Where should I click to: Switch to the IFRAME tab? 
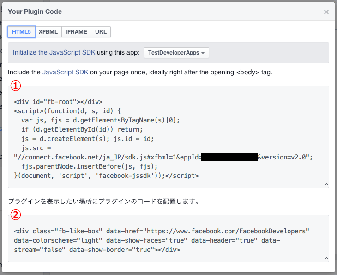click(x=76, y=32)
